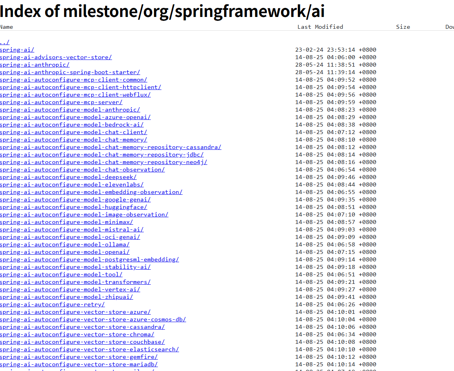The image size is (454, 371).
Task: Select the timestamp '28-05-24 11:39:14 +0800'
Action: [336, 72]
